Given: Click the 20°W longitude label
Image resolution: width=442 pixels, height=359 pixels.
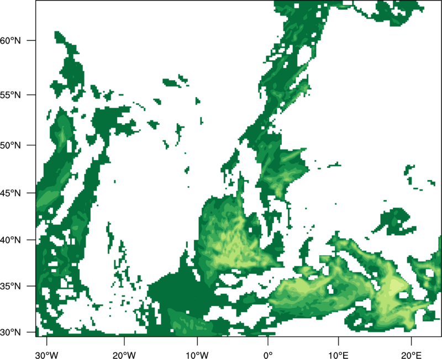Looking at the screenshot, I should 124,355.
